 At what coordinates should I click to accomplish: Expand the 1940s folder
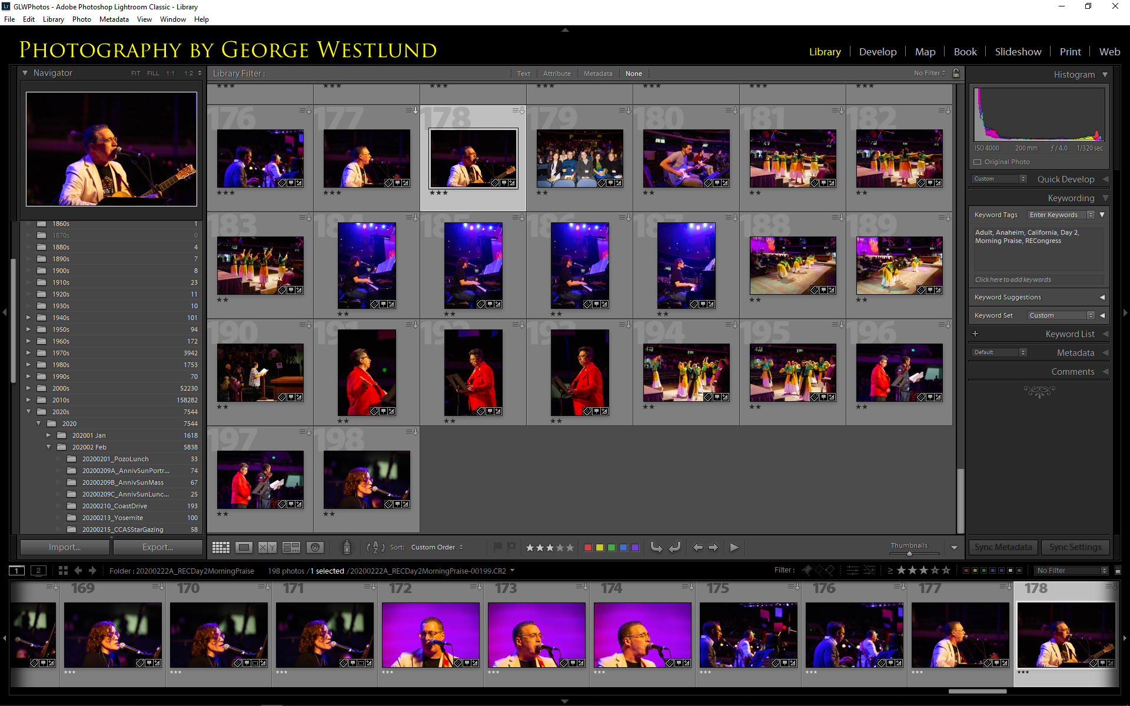pos(28,318)
